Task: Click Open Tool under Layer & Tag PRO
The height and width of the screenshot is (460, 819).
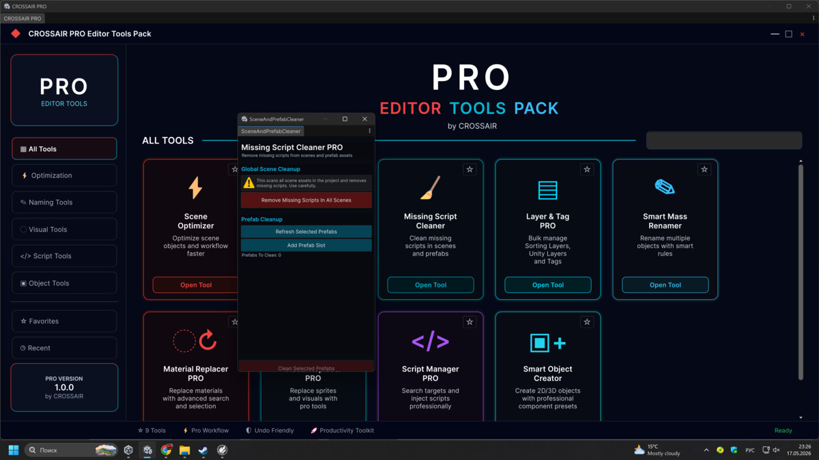Action: point(548,285)
